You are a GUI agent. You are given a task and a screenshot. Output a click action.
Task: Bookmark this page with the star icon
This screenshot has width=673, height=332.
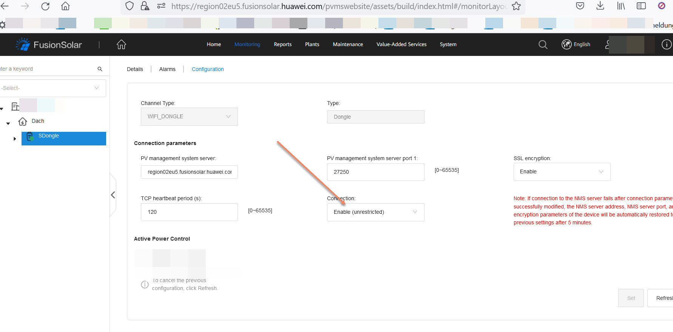[x=516, y=6]
